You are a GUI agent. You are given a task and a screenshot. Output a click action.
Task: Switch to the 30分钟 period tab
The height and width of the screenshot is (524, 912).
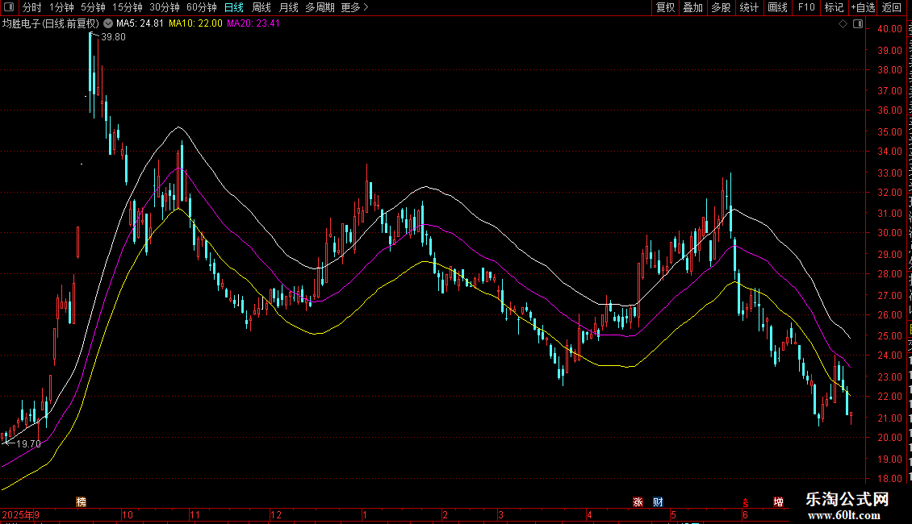[x=164, y=7]
